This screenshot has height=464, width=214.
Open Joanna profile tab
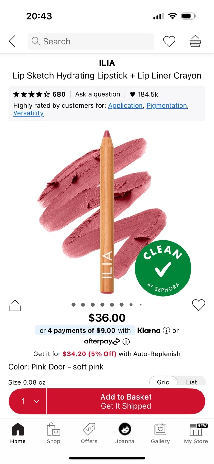pos(125,434)
